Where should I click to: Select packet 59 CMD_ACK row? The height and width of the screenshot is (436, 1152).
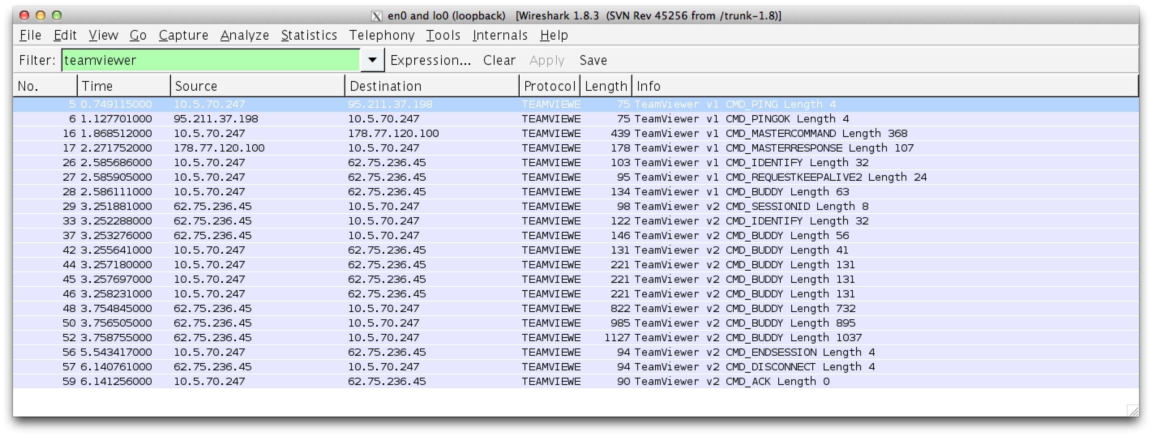click(x=576, y=381)
